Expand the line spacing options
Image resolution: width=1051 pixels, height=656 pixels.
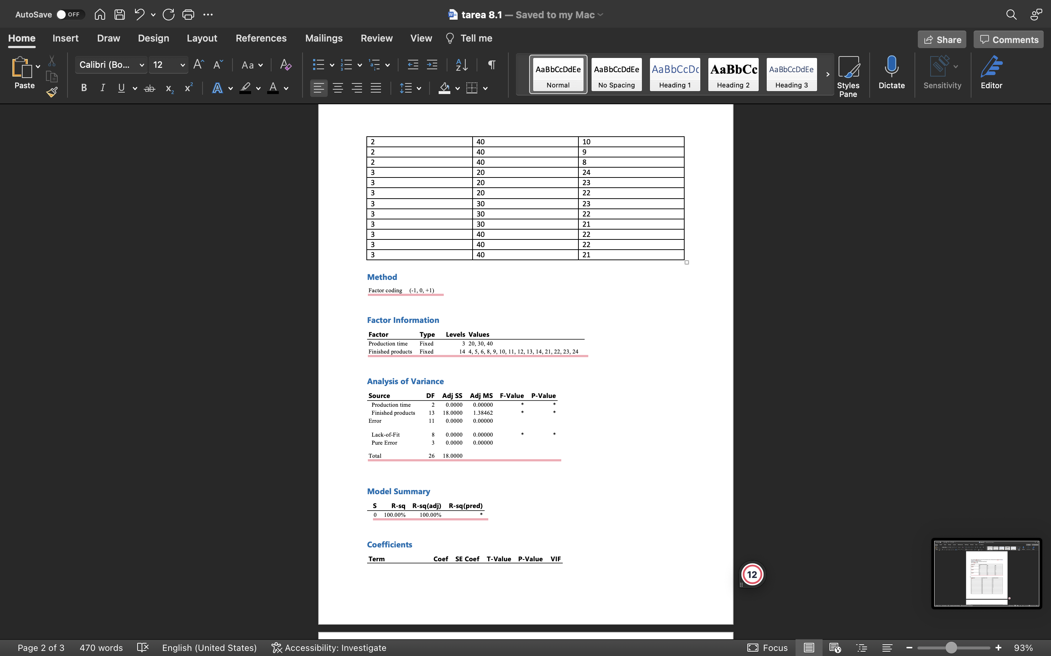click(x=418, y=87)
